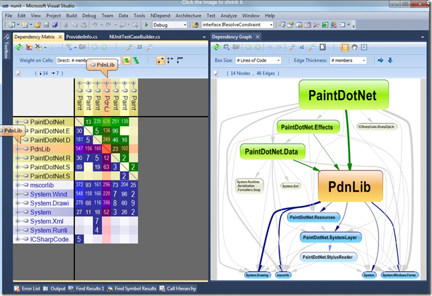Expand the PdnLib row in matrix
The image size is (432, 296).
click(x=17, y=149)
